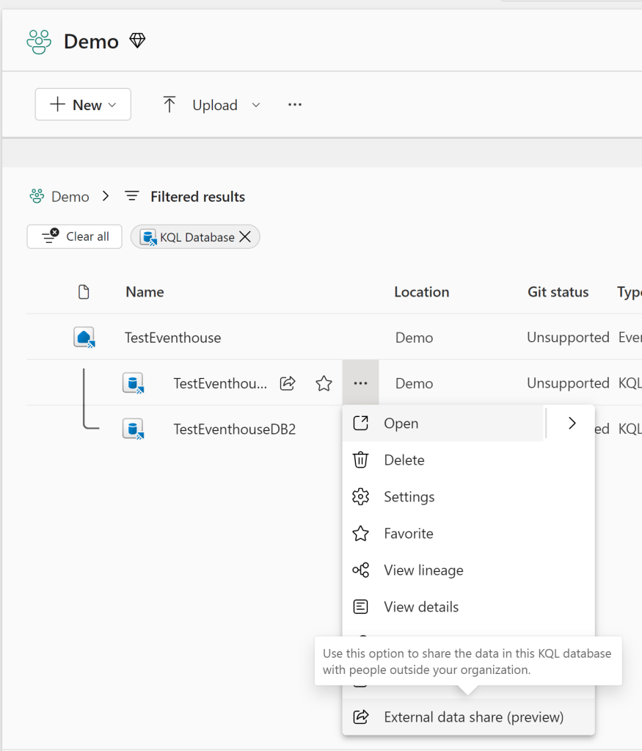Expand the Upload dropdown

click(256, 105)
